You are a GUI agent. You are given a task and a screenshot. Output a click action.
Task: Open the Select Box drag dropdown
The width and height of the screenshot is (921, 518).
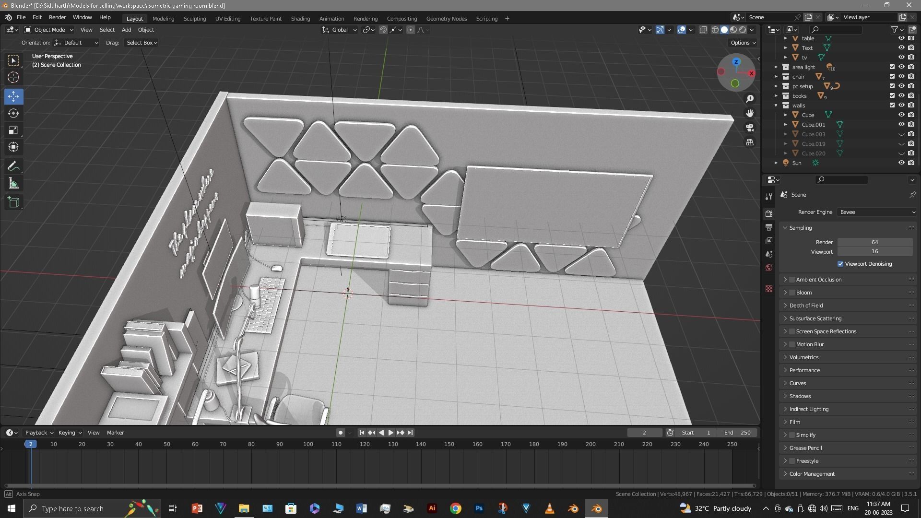tap(141, 43)
